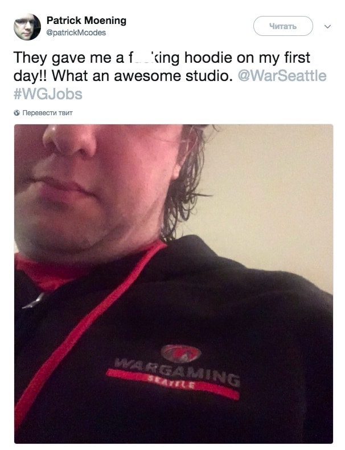Viewport: 345px width, 450px height.
Task: Open the @patrickMcodes handle link
Action: tap(76, 33)
